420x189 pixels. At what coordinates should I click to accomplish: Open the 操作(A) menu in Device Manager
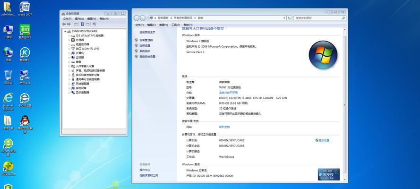pos(79,19)
